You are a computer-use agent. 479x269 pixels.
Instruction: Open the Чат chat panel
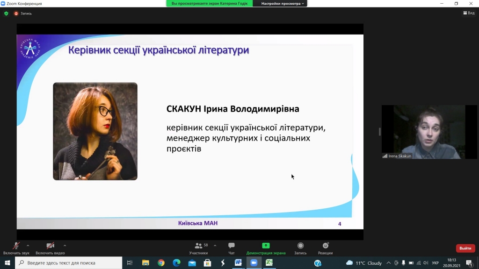(231, 248)
